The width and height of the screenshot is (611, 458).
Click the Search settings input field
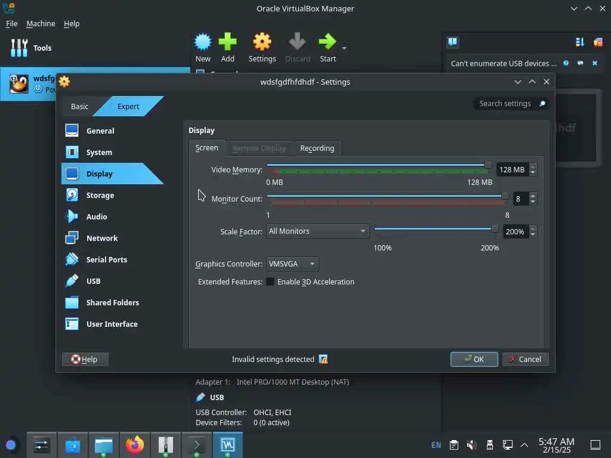(x=505, y=104)
